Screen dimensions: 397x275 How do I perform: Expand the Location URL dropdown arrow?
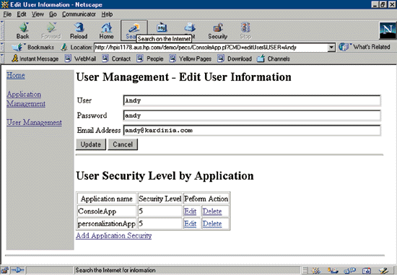[x=331, y=48]
